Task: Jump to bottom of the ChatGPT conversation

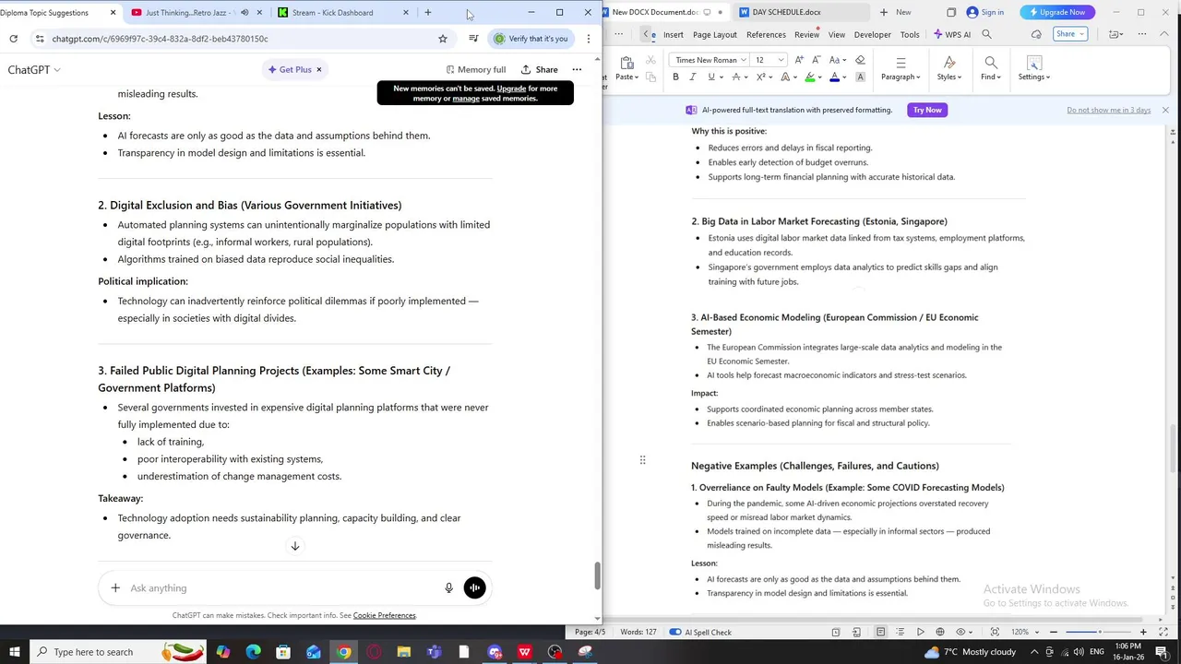Action: (295, 546)
